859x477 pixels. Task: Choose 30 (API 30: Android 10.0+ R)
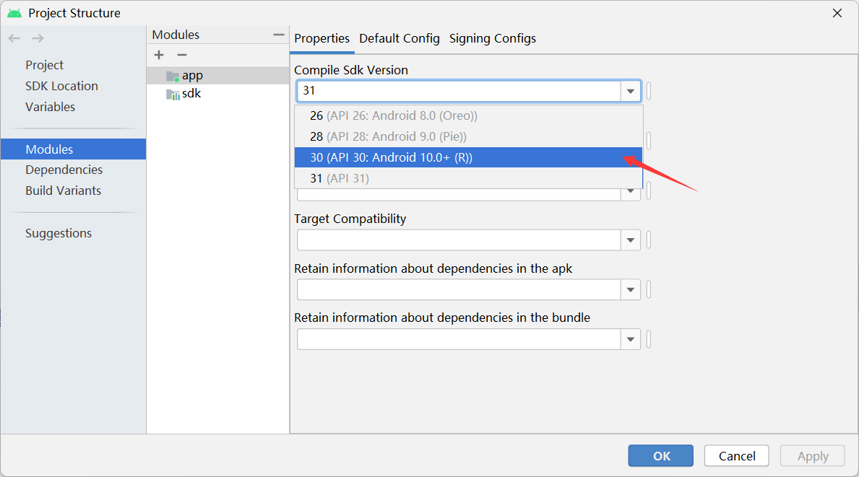(468, 157)
